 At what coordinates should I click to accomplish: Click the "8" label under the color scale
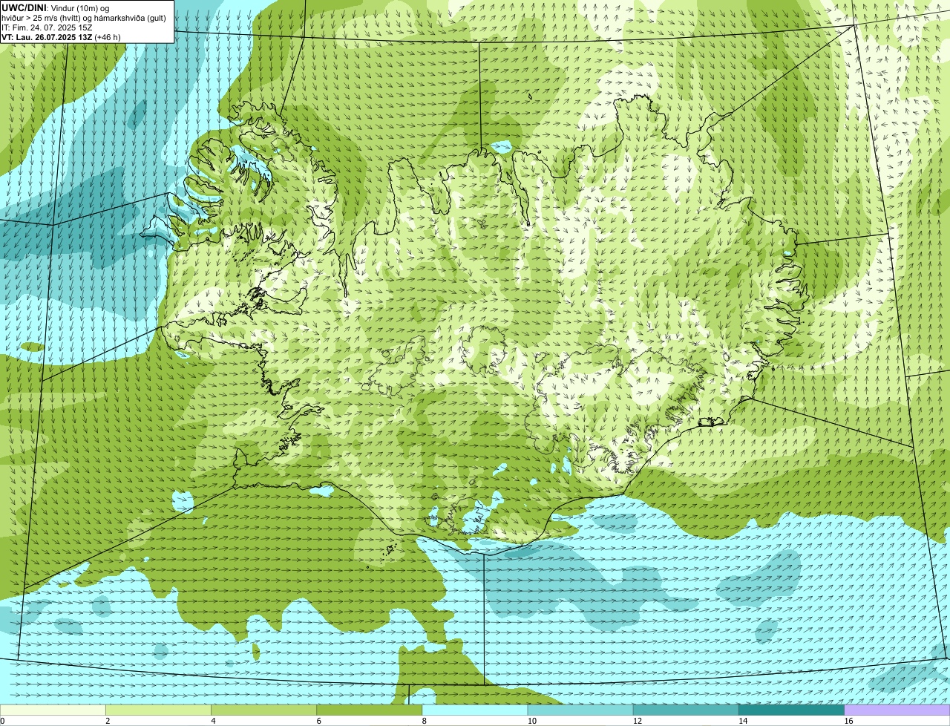pyautogui.click(x=424, y=721)
